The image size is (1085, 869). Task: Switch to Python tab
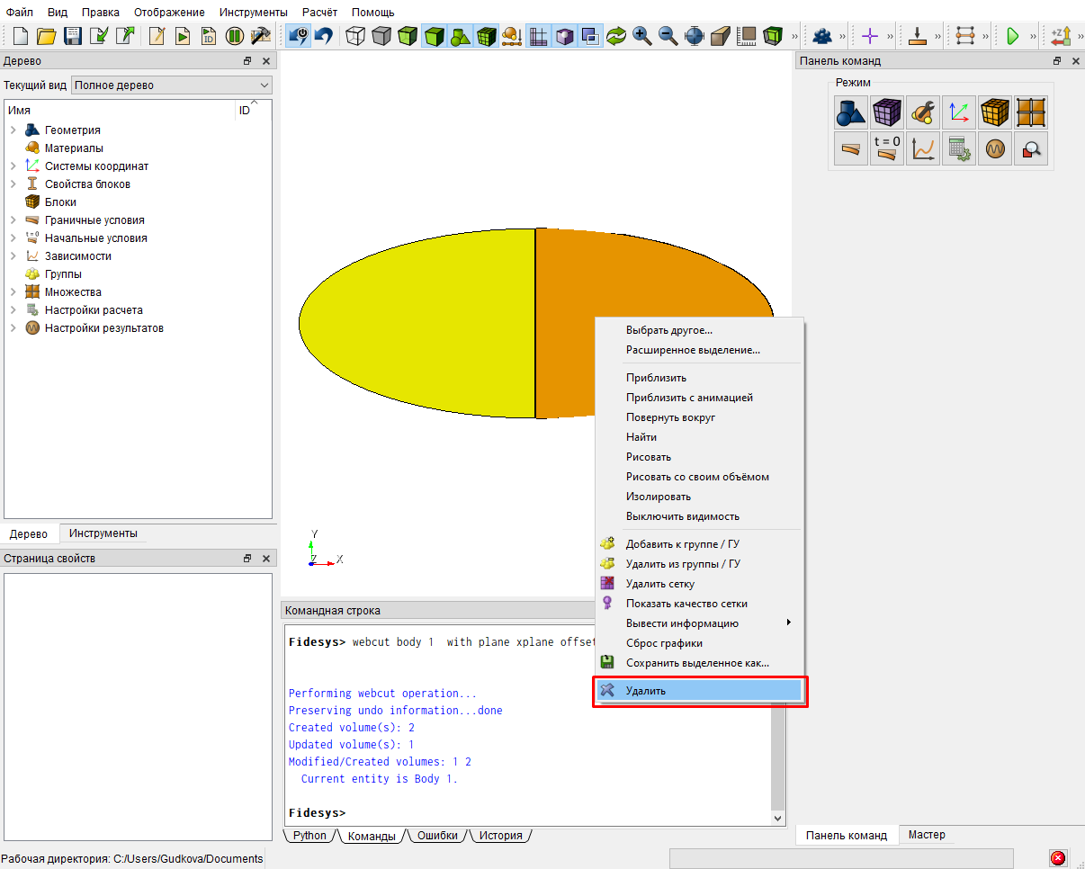310,836
